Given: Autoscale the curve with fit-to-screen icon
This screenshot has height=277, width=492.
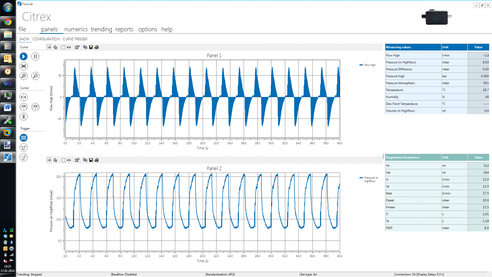Looking at the screenshot, I should 24,66.
